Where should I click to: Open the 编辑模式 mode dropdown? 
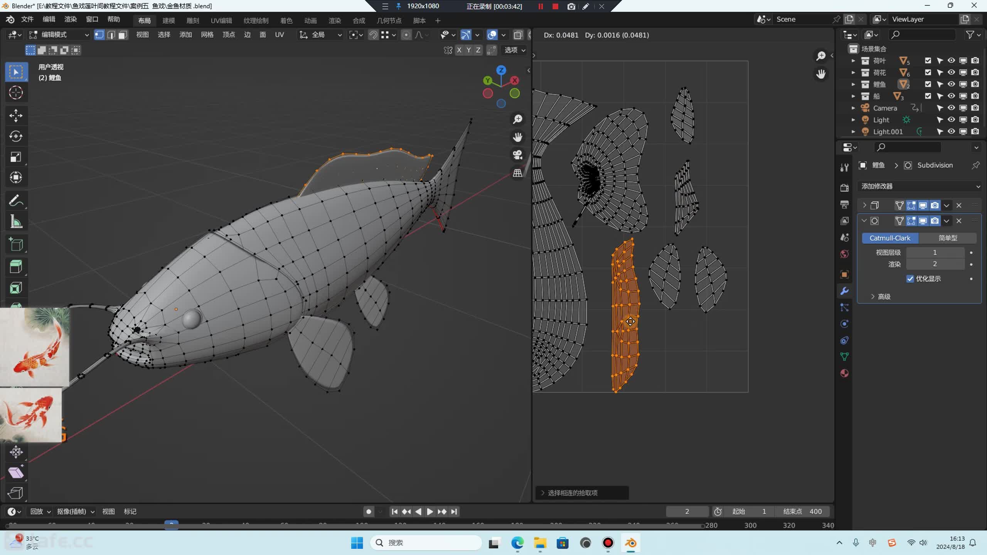pyautogui.click(x=59, y=35)
